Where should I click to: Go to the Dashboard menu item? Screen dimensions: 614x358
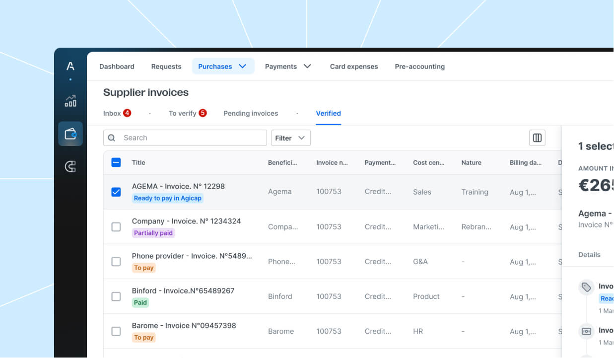tap(117, 67)
